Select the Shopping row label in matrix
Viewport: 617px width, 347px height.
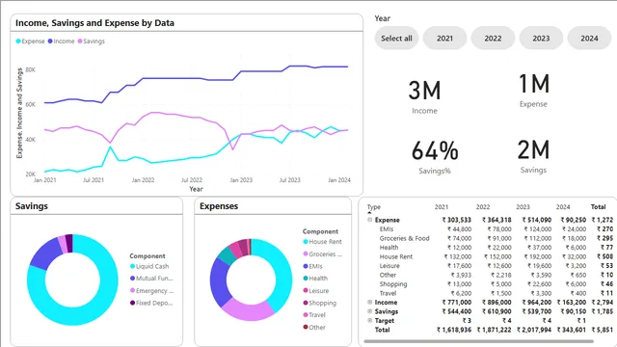pos(393,283)
